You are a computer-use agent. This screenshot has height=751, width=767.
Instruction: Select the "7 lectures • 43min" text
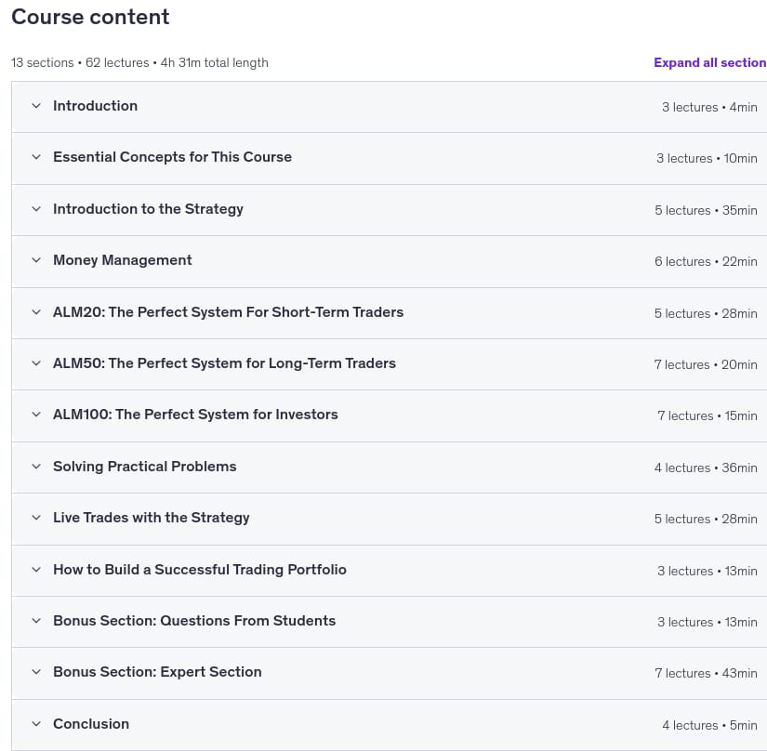706,673
